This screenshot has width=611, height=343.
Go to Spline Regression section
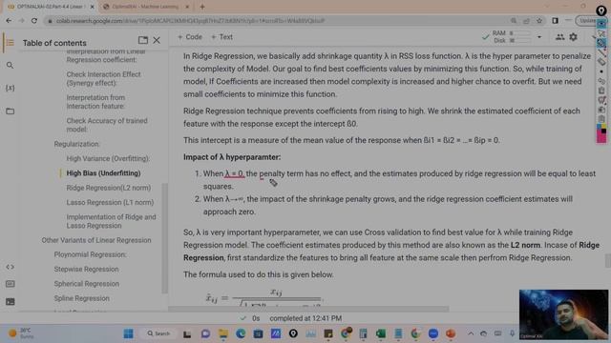pyautogui.click(x=81, y=298)
